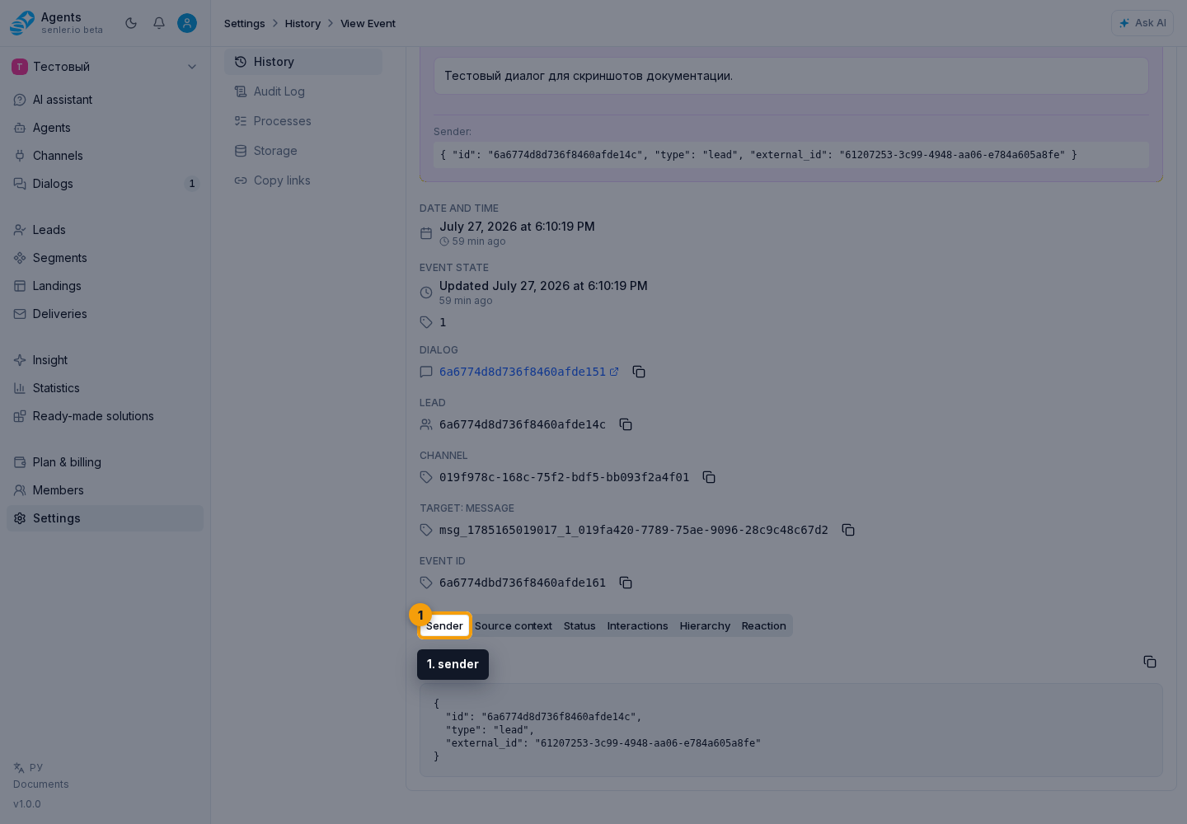Open Landings page
Screen dimensions: 1187x824
(105, 286)
